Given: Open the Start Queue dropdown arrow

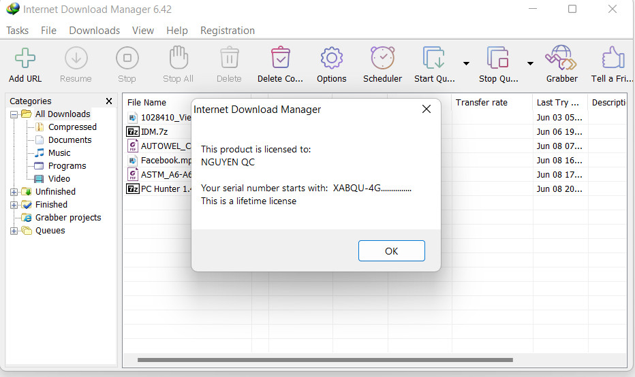Looking at the screenshot, I should [466, 63].
